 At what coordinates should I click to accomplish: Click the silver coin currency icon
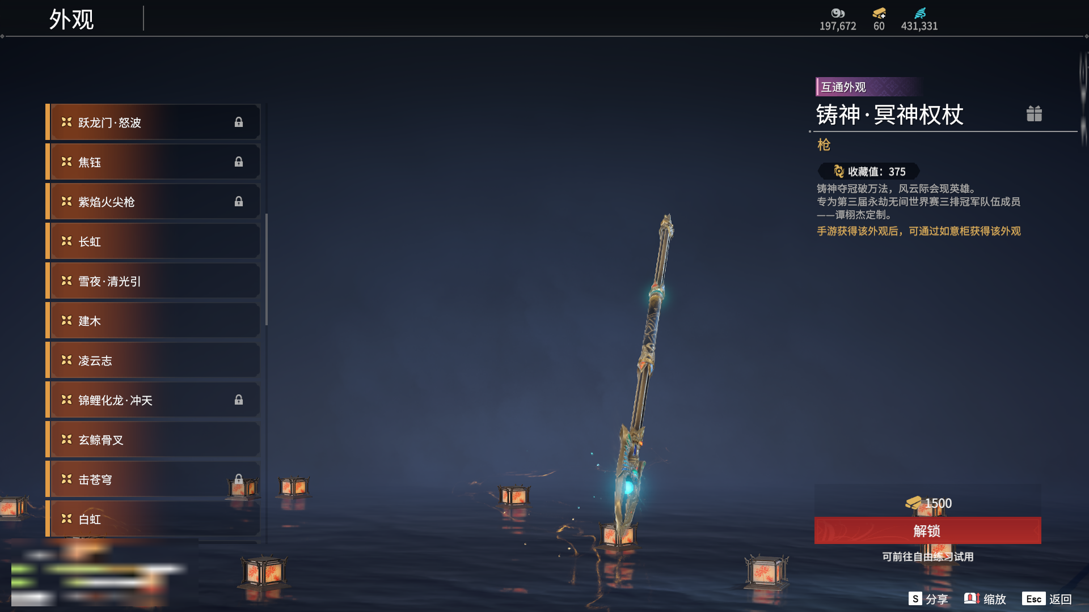838,13
